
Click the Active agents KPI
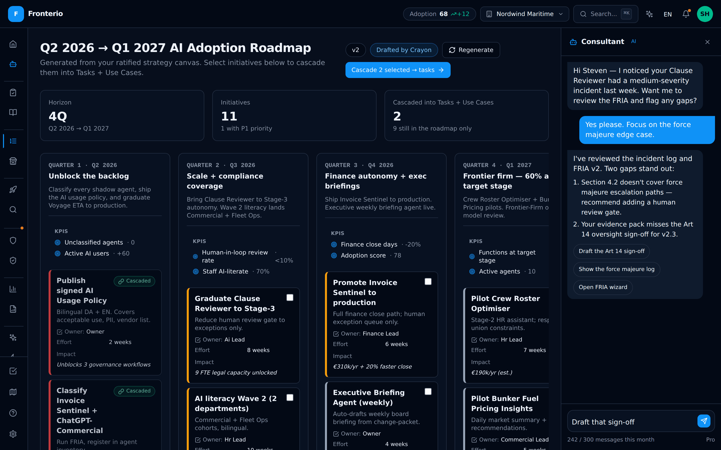click(x=502, y=271)
